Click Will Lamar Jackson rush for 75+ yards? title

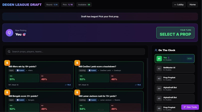coord(97,96)
